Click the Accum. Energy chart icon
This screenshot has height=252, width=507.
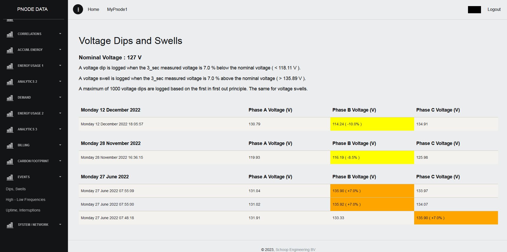pyautogui.click(x=10, y=50)
